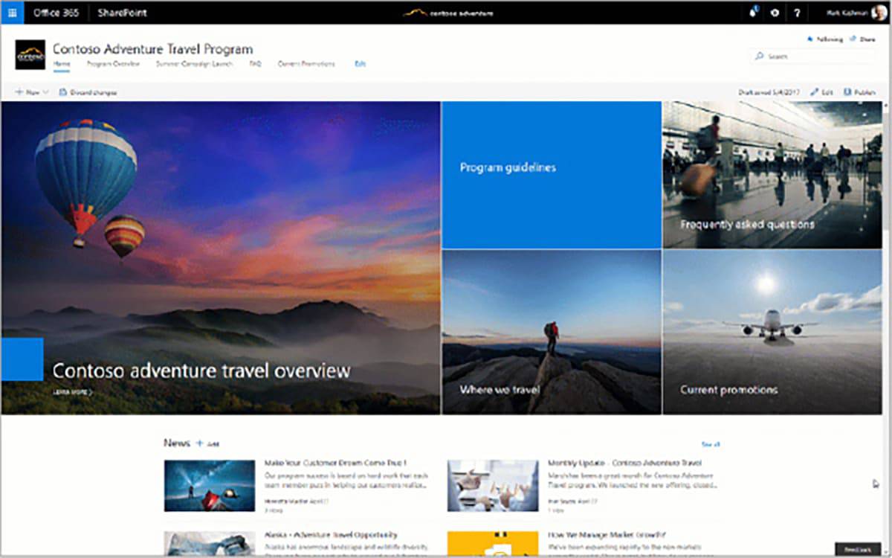Click the Publish button in command bar
The height and width of the screenshot is (558, 892).
coord(859,92)
